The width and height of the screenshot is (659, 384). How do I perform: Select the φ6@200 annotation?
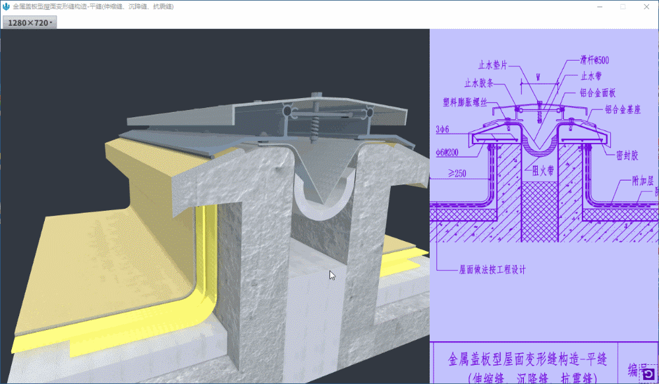point(447,153)
